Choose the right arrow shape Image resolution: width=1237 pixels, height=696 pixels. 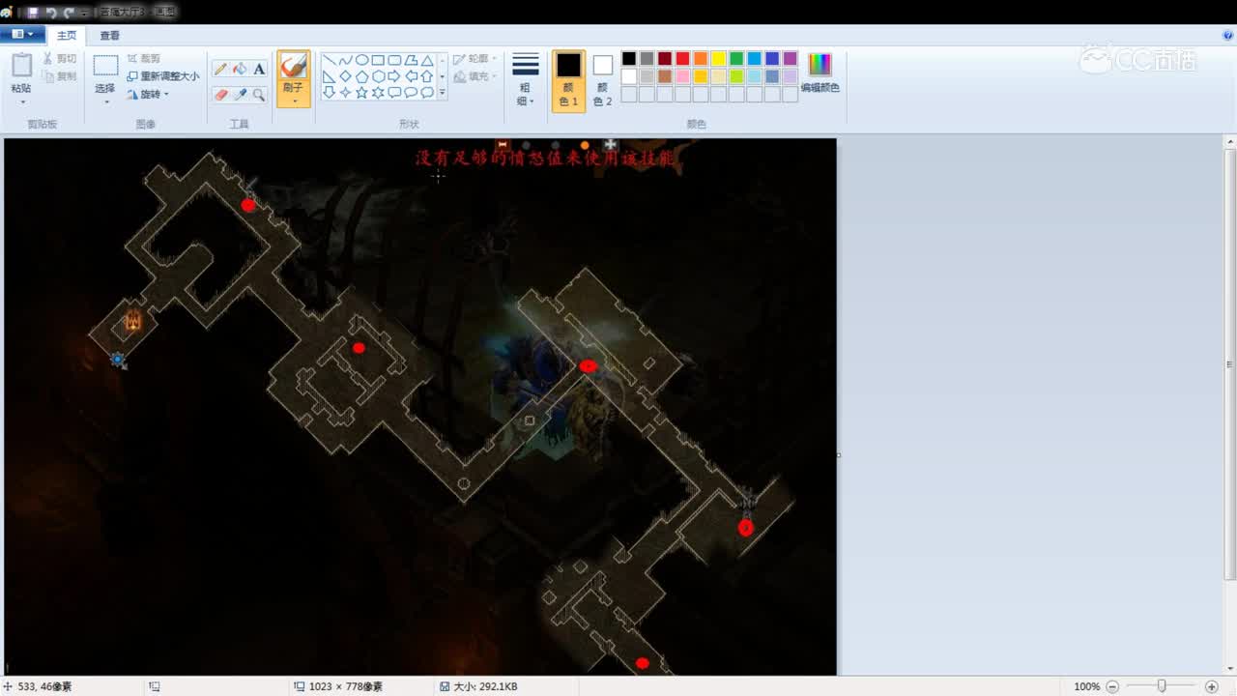pos(394,76)
